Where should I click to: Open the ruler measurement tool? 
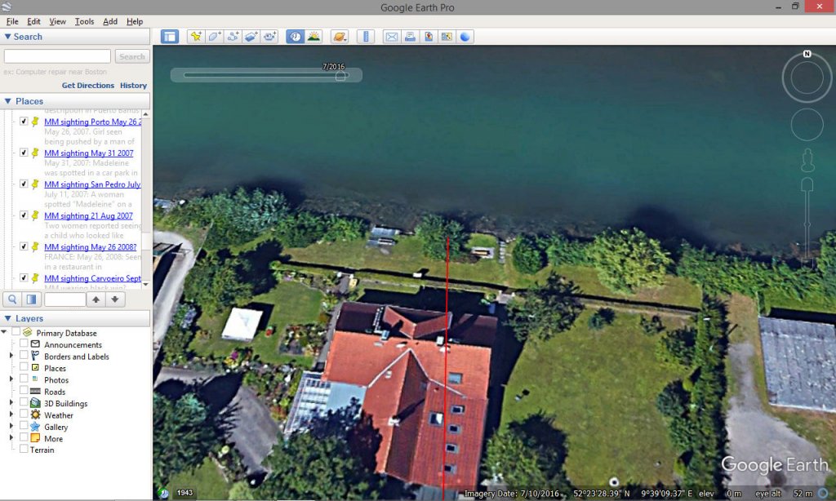point(366,37)
